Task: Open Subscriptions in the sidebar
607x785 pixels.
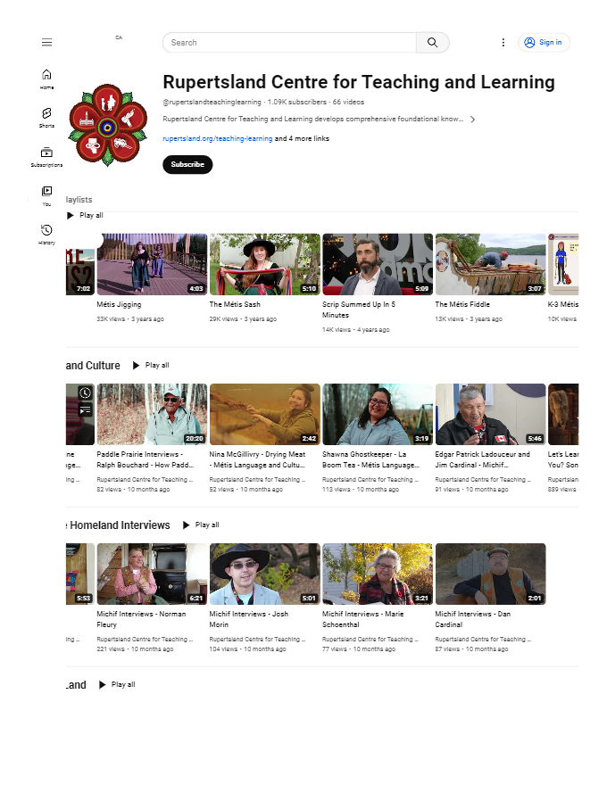Action: click(x=46, y=157)
